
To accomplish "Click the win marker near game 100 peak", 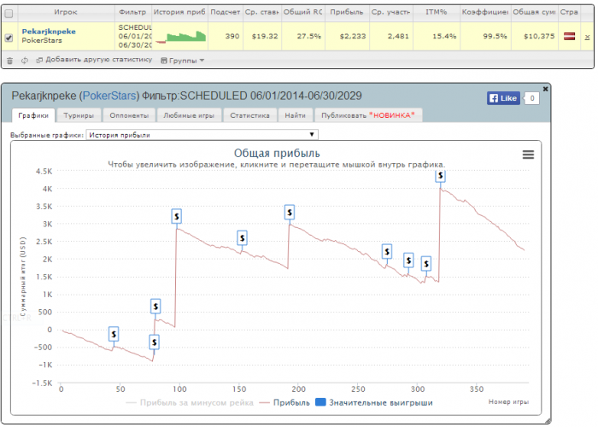I will coord(177,217).
